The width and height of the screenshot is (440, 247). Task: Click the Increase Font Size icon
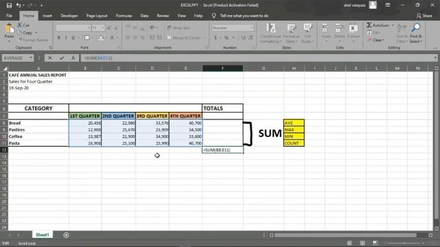tap(109, 27)
